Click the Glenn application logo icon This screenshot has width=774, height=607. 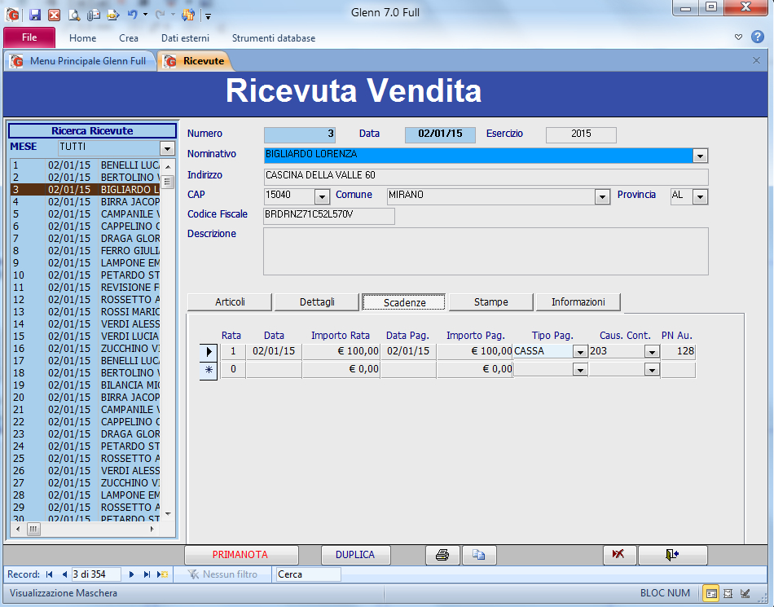point(13,15)
